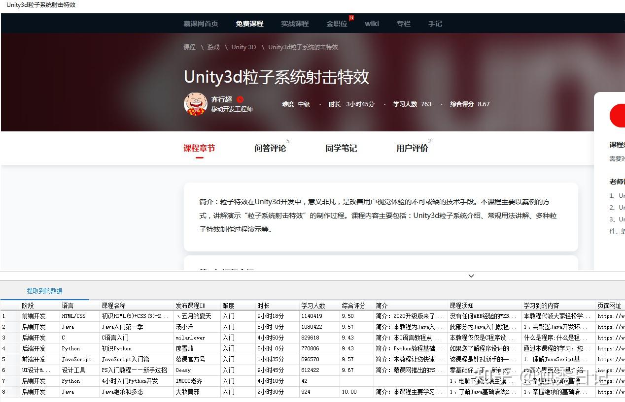Click 语言 column header
625x402 pixels.
coord(79,306)
